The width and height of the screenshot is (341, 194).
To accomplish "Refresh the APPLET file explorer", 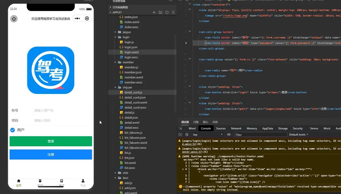I will 167,12.
